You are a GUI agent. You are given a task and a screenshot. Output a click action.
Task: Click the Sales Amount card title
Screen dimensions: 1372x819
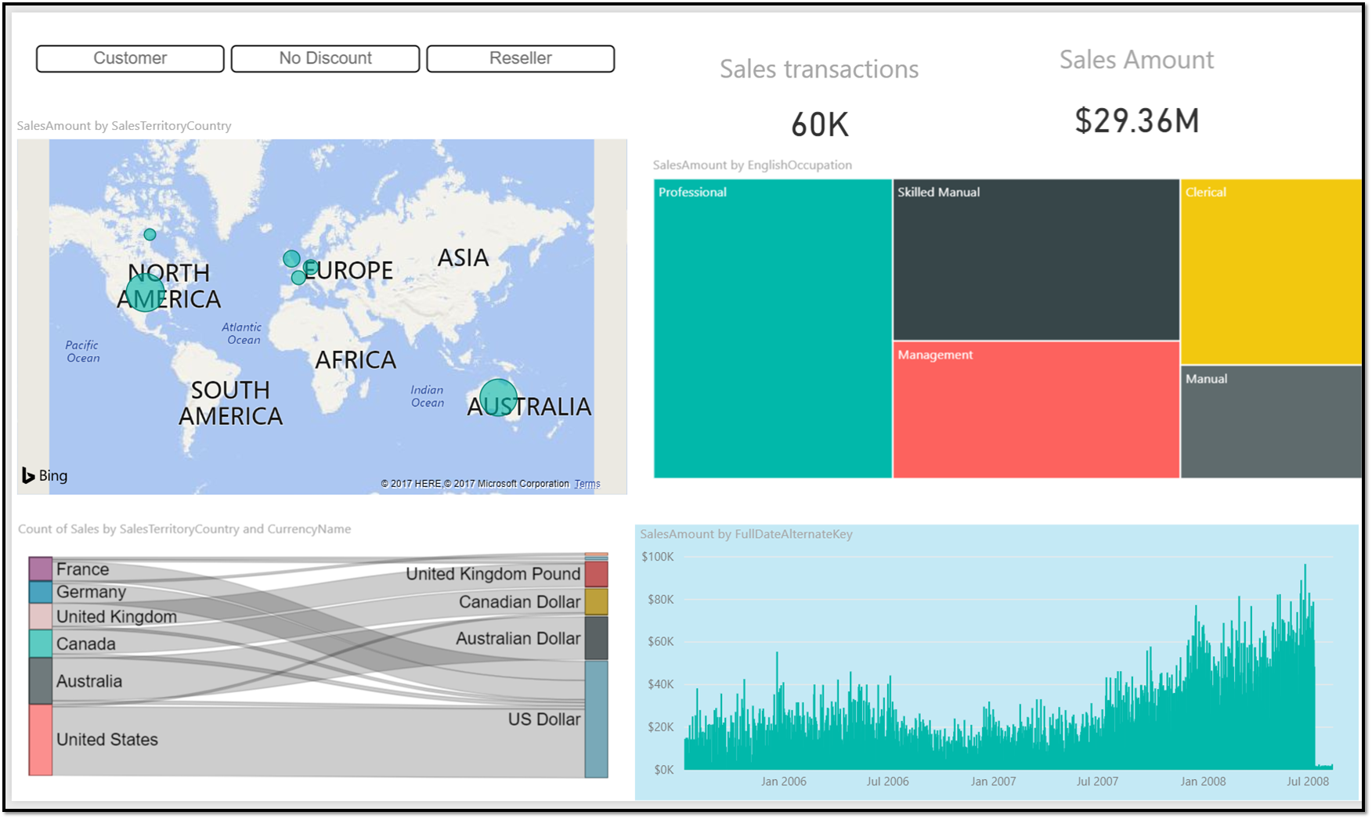click(x=1136, y=60)
